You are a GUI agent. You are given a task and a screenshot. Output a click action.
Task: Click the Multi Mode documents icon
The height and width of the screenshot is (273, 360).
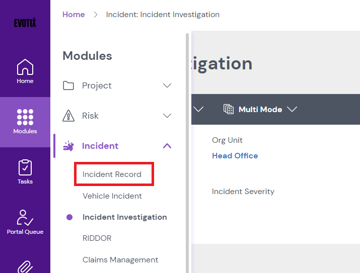pyautogui.click(x=229, y=109)
